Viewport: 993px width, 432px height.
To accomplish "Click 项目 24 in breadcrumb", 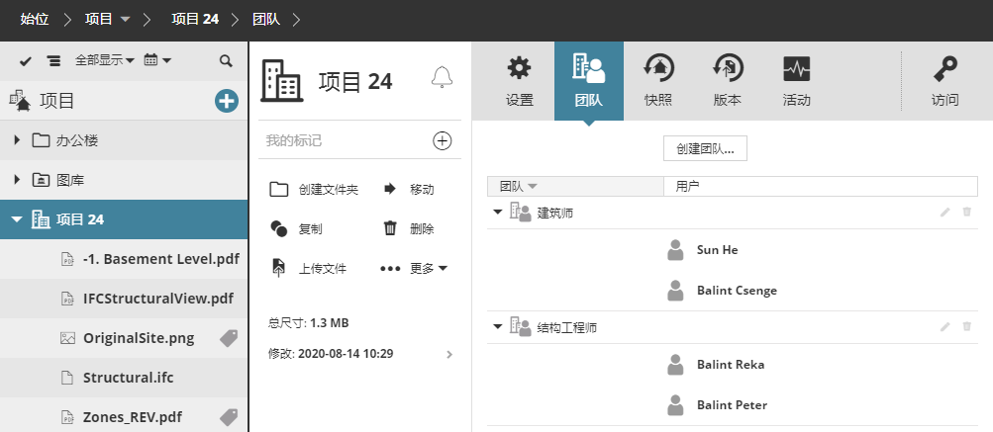I will coord(195,20).
